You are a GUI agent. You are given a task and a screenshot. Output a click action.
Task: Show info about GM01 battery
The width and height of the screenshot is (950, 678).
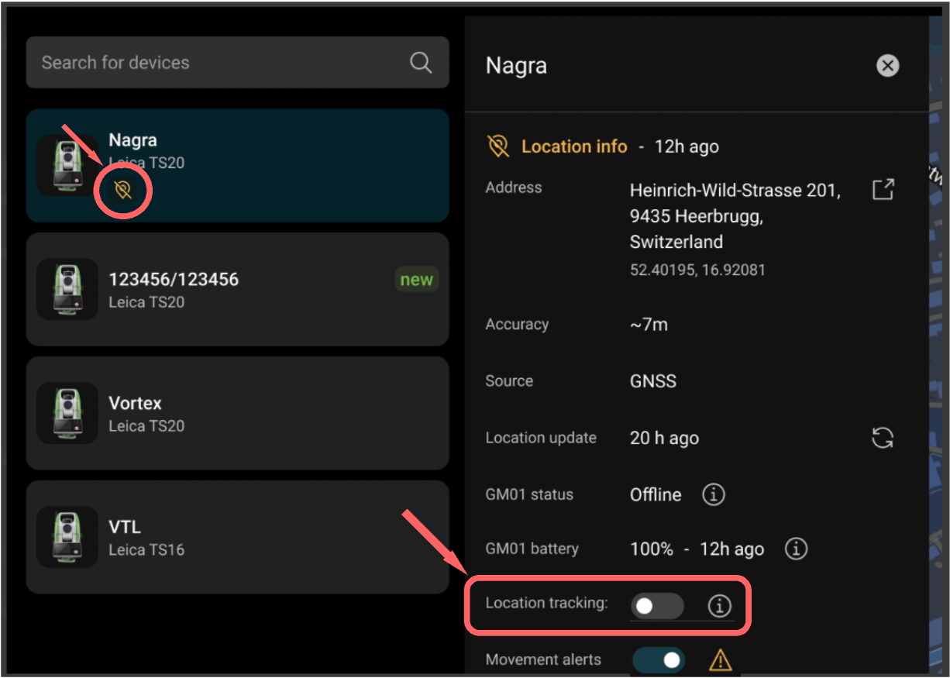(x=796, y=549)
